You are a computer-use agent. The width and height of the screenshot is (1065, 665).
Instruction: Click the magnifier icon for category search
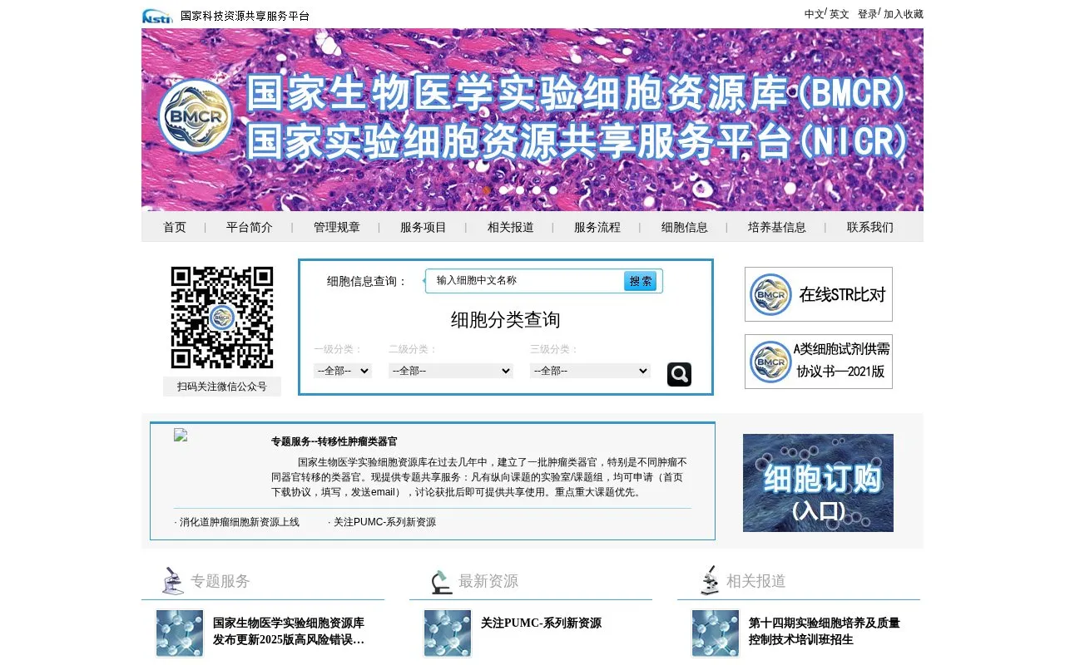click(x=679, y=374)
